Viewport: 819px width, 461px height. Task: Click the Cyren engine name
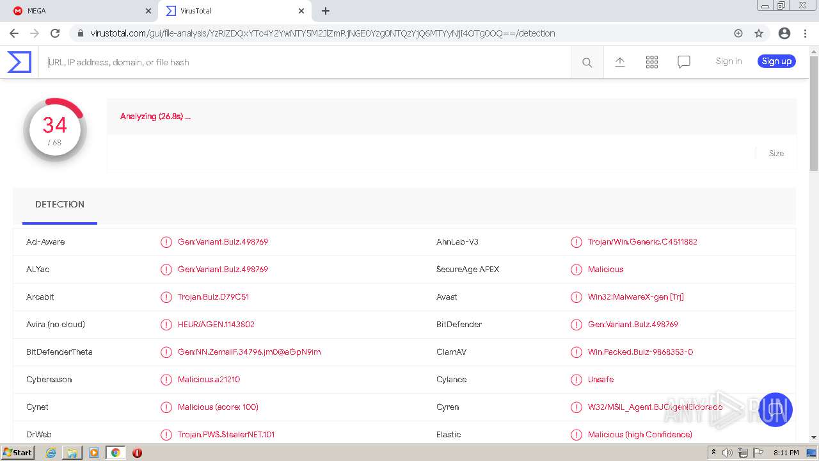click(x=448, y=407)
